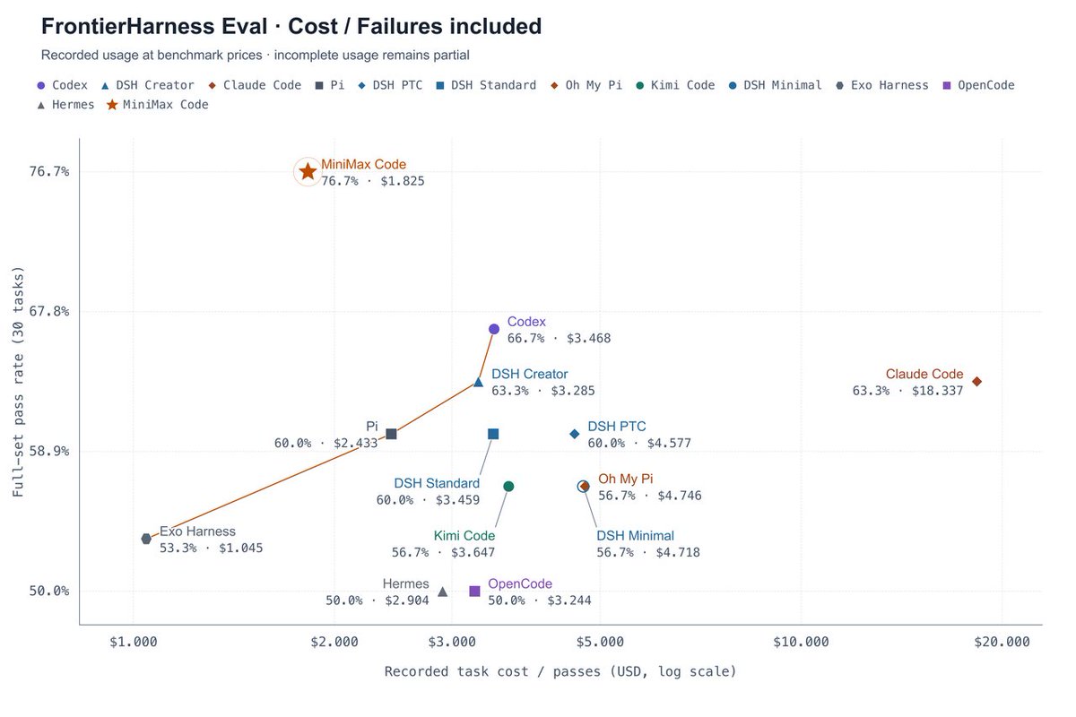Screen dimensions: 1076x717
Task: Click the 76.7% y-axis tick label
Action: (50, 171)
